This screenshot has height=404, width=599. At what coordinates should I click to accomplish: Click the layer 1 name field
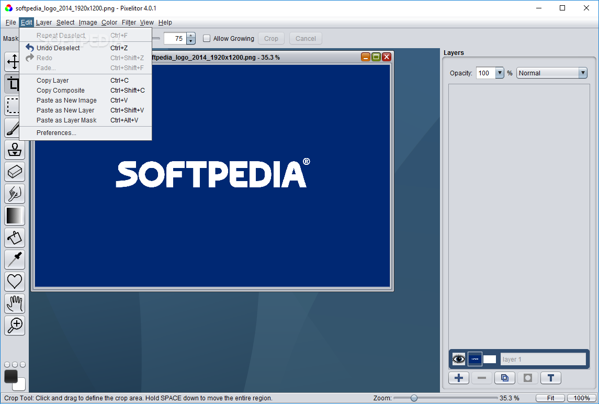(543, 360)
